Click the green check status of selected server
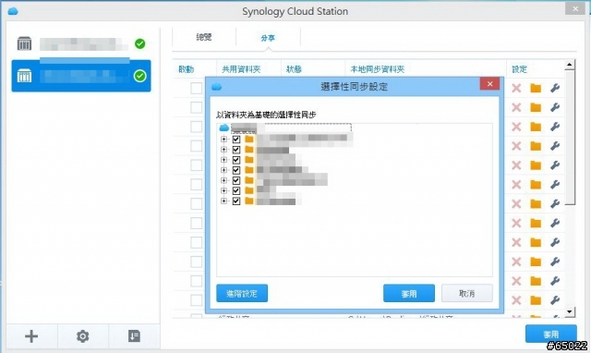 139,76
